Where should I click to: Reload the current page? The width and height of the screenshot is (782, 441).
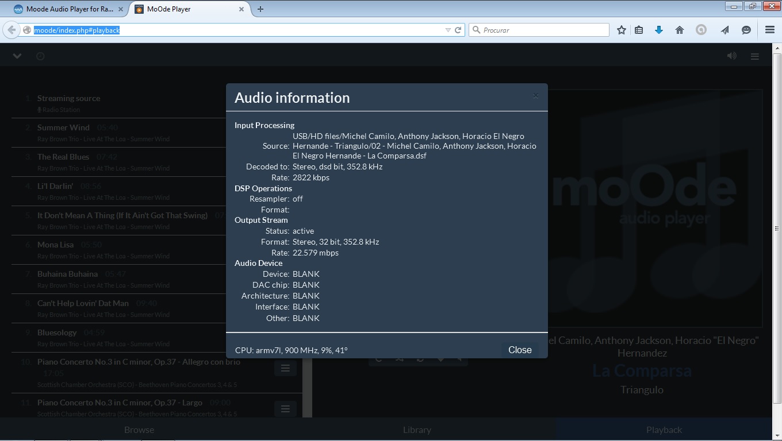point(458,30)
